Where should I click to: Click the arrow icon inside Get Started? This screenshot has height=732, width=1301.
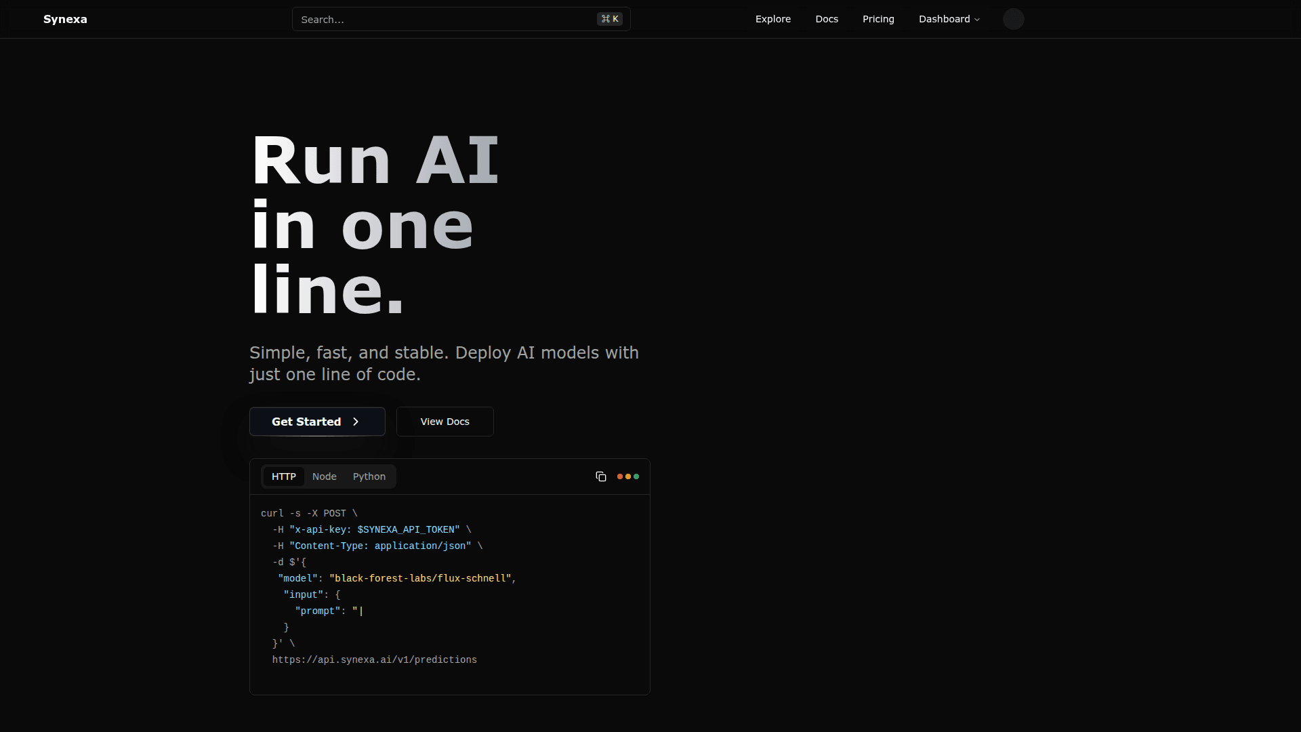click(356, 422)
